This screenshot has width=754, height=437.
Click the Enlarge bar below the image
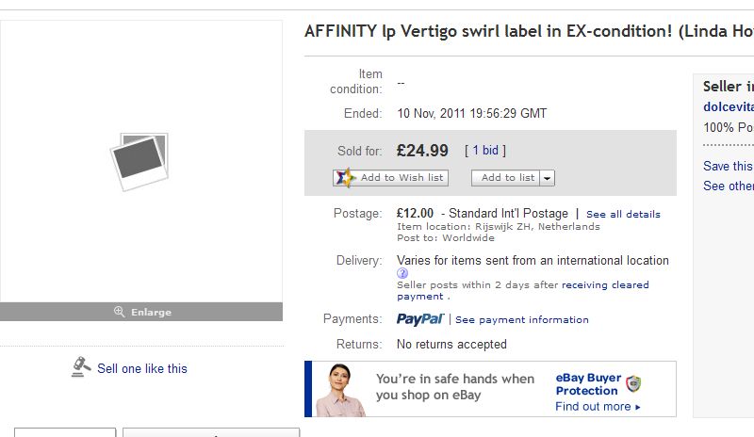(141, 312)
